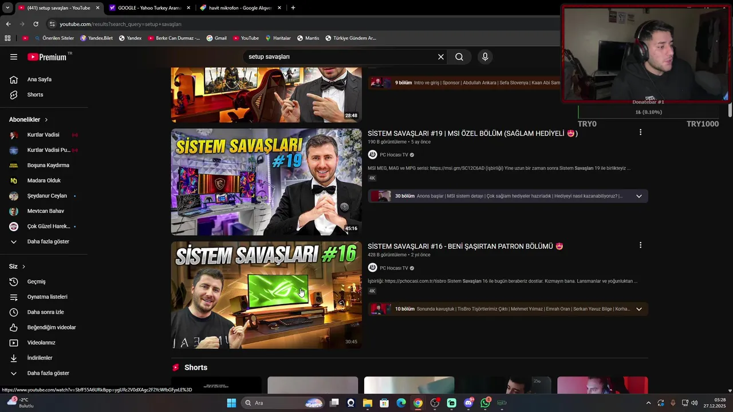The image size is (733, 412).
Task: Open the hamburger guide menu
Action: point(14,57)
